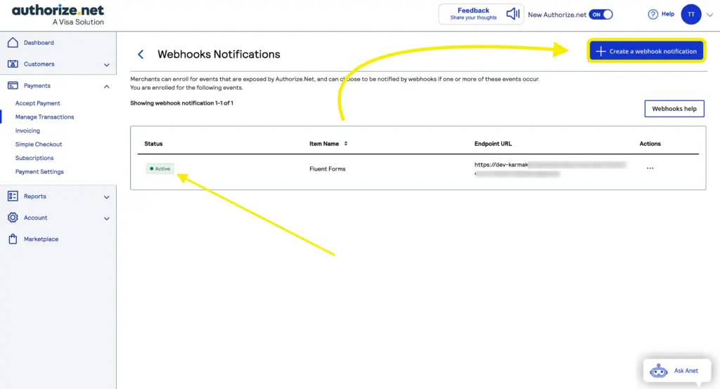Viewport: 720px width, 389px height.
Task: Click the Fluent Forms item name
Action: tap(328, 169)
